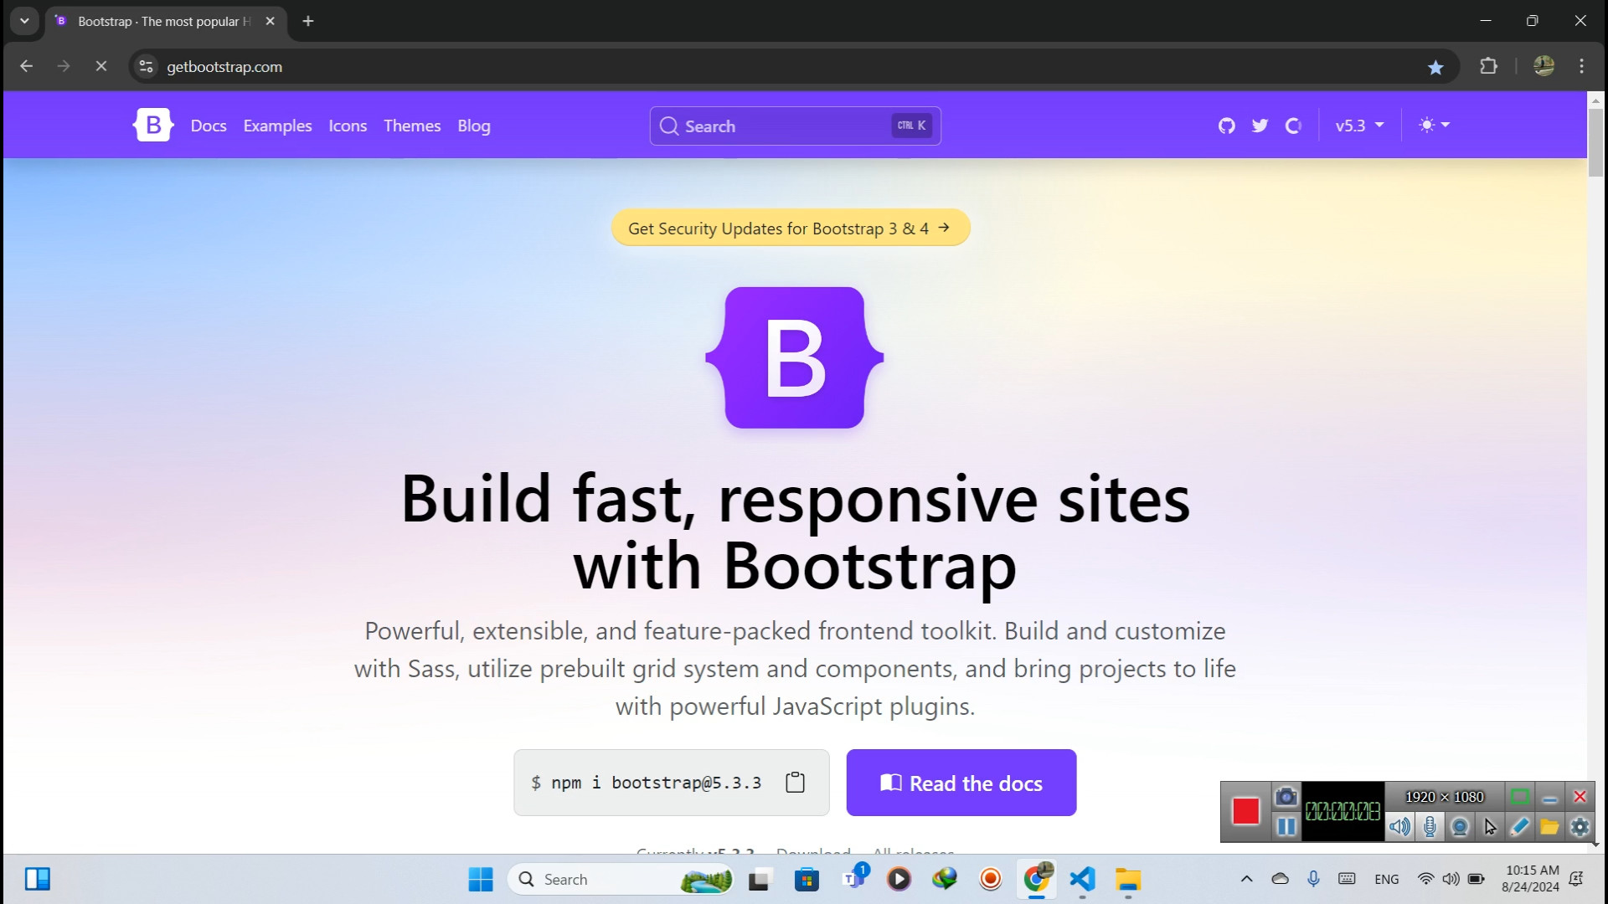Open the Examples navigation item
This screenshot has height=904, width=1608.
[277, 126]
